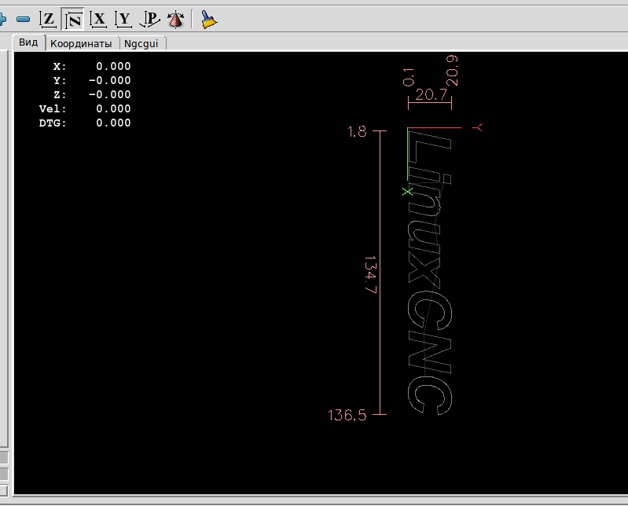The image size is (628, 506).
Task: Click the 136.5 extent label
Action: click(x=347, y=415)
